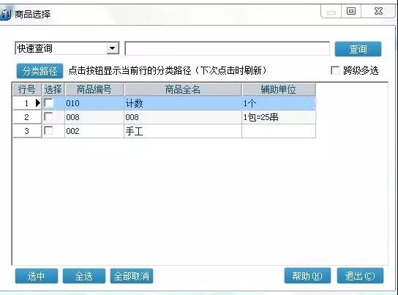Click the 辅助单位 column header
Image resolution: width=398 pixels, height=295 pixels.
(279, 89)
